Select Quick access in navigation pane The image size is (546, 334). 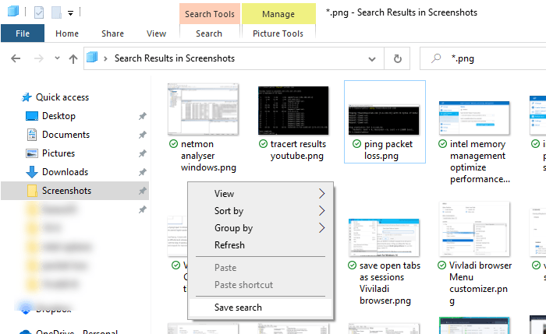[62, 97]
